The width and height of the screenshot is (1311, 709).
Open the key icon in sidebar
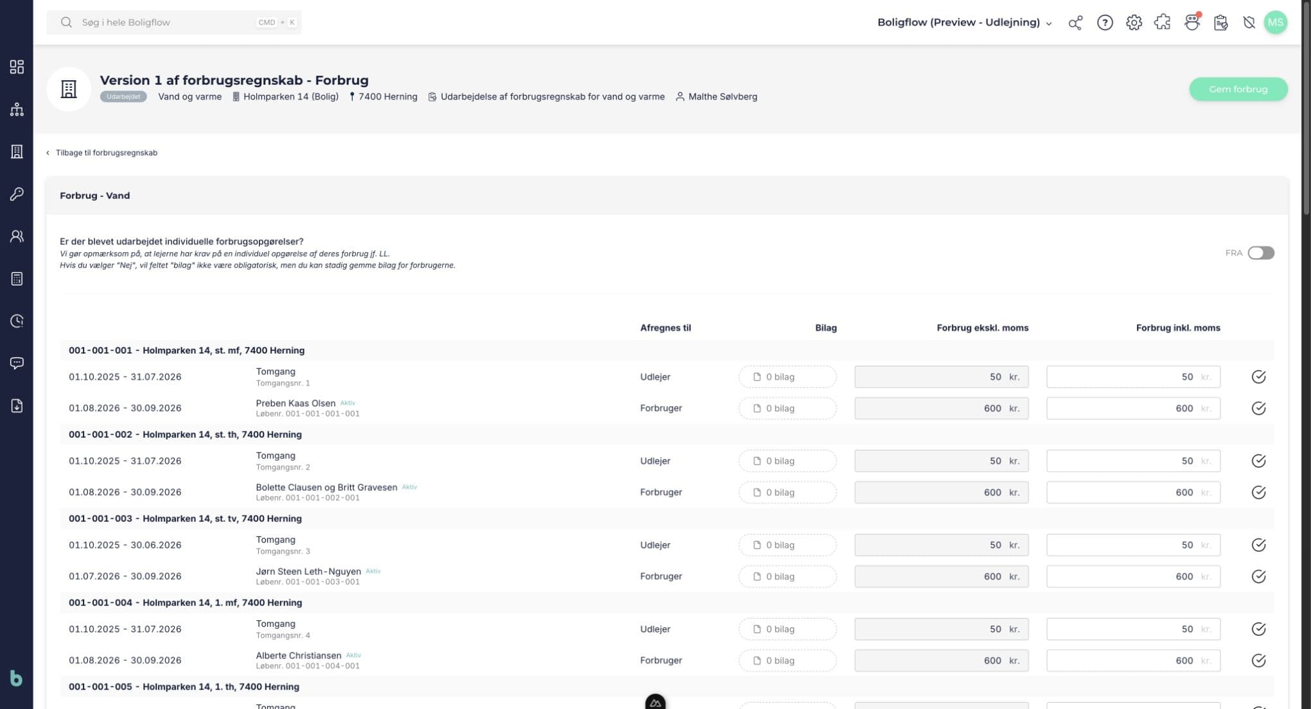point(17,194)
